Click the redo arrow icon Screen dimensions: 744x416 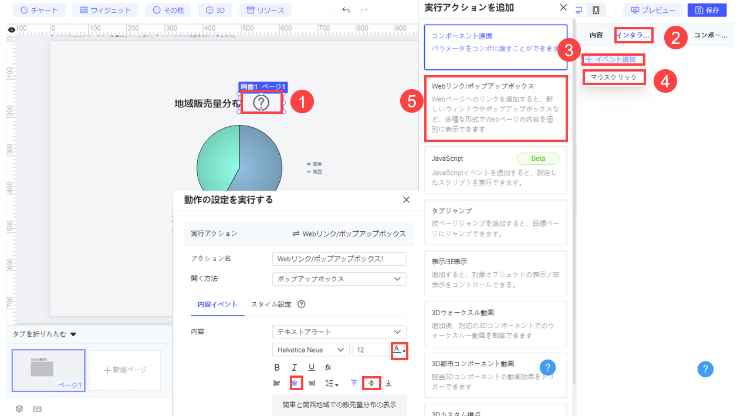[x=364, y=10]
